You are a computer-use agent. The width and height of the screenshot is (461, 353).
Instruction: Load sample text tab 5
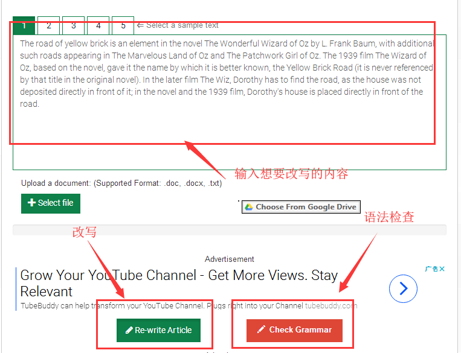coord(123,26)
